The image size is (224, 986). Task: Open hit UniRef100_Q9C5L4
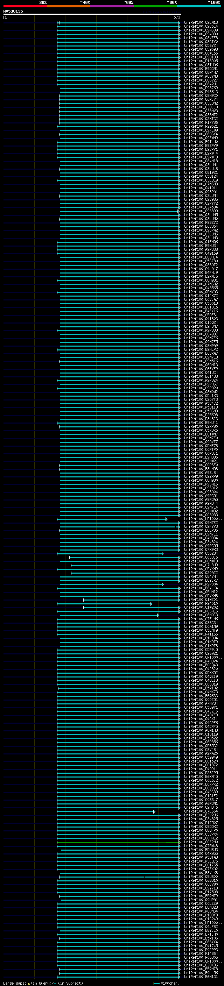click(x=201, y=27)
